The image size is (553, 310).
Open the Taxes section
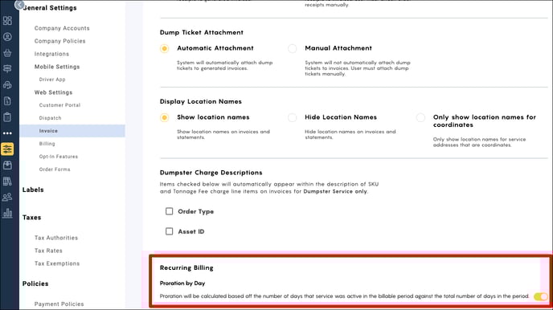coord(31,218)
